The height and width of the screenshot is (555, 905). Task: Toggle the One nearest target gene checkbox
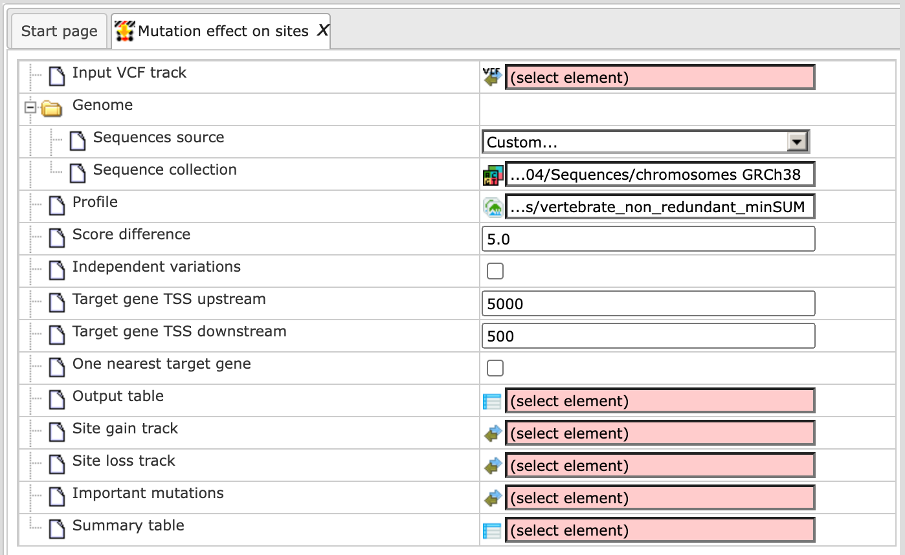(495, 368)
